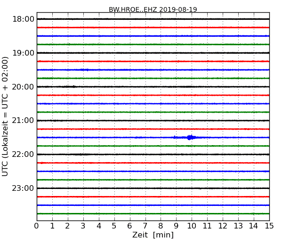Viewport: 306px width, 245px height.
Task: Click the 20:00 time label
Action: [23, 87]
